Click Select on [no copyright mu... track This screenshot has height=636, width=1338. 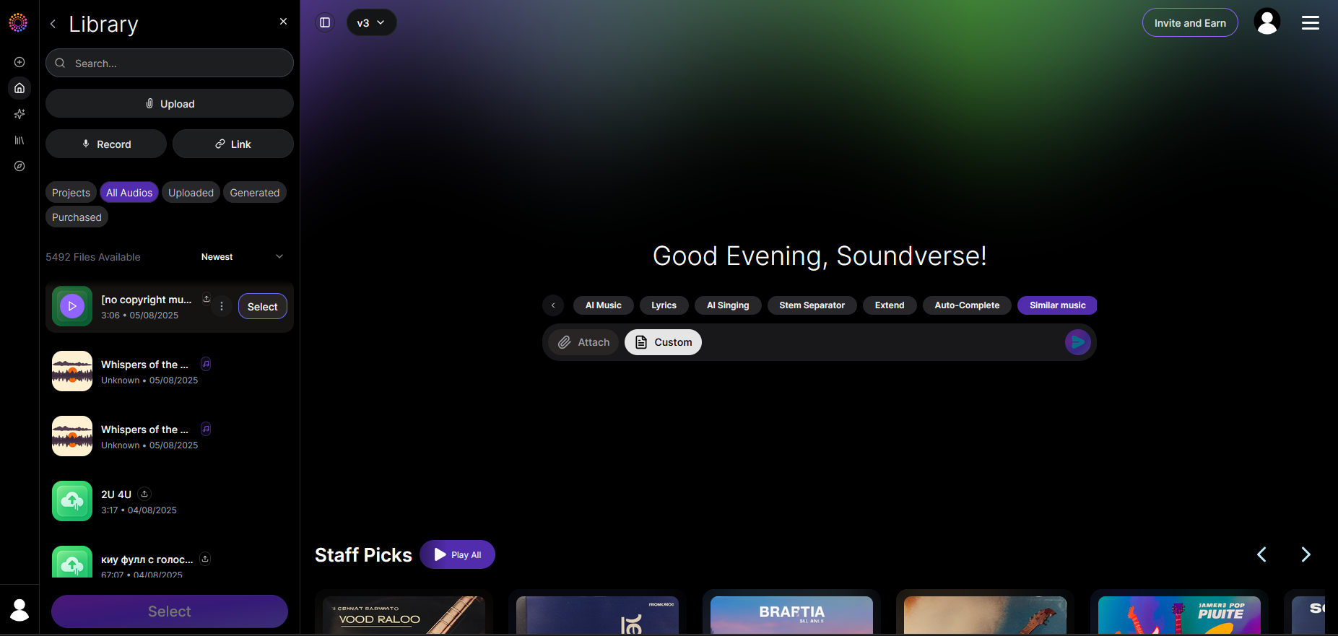point(263,306)
